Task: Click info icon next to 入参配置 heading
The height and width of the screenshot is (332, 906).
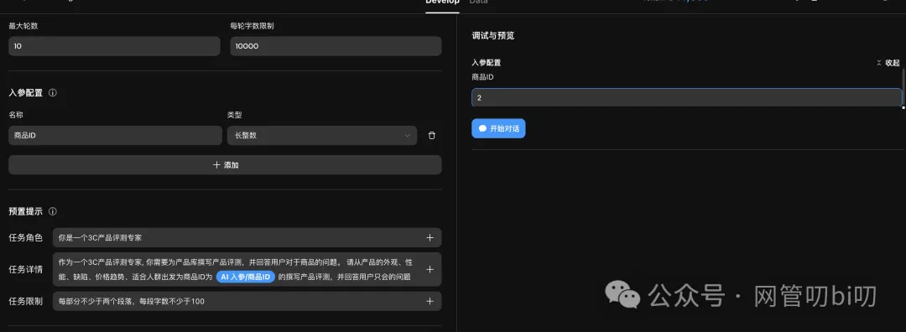Action: coord(53,92)
